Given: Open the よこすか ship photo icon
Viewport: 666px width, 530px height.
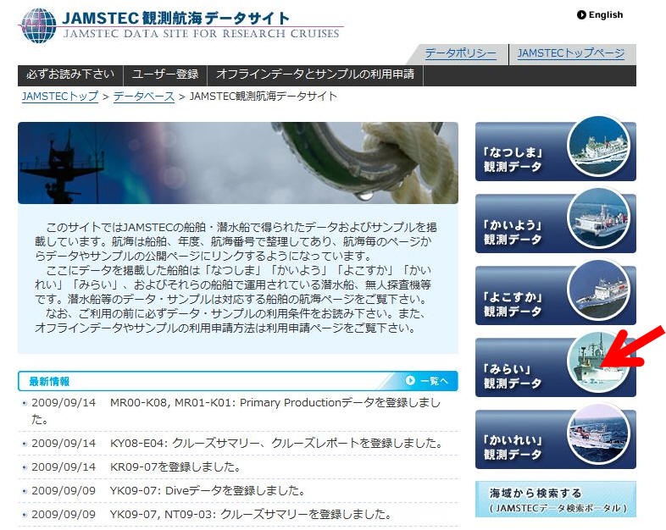Looking at the screenshot, I should coord(598,292).
